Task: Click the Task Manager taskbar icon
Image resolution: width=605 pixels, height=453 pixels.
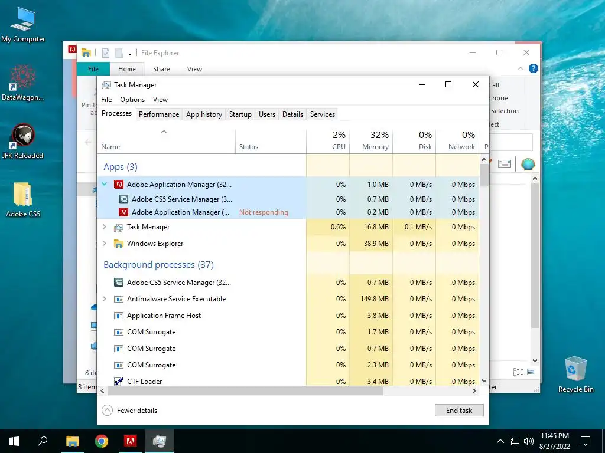Action: (x=160, y=441)
